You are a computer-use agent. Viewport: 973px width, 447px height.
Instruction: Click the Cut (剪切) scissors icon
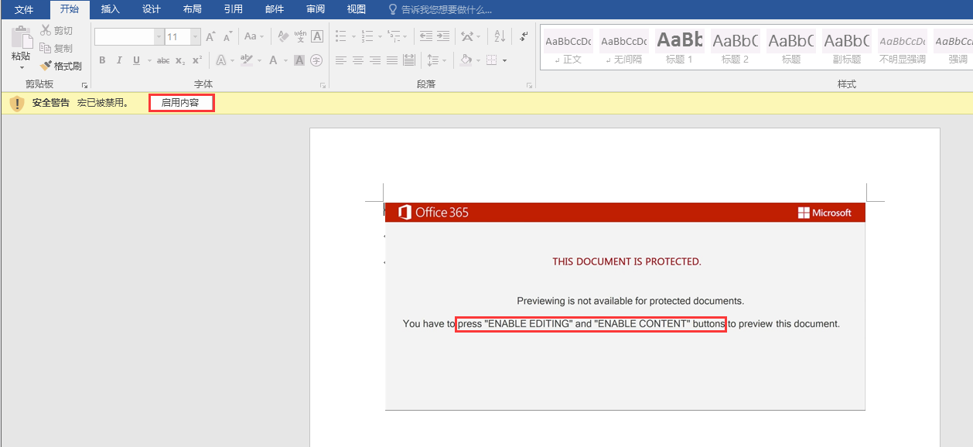point(46,31)
